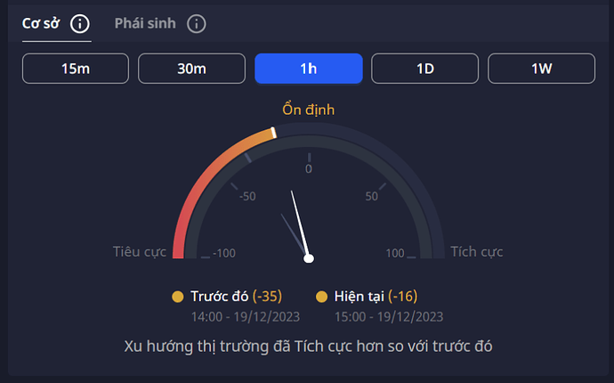Choose the 1h timeframe button
614x383 pixels.
(x=308, y=69)
